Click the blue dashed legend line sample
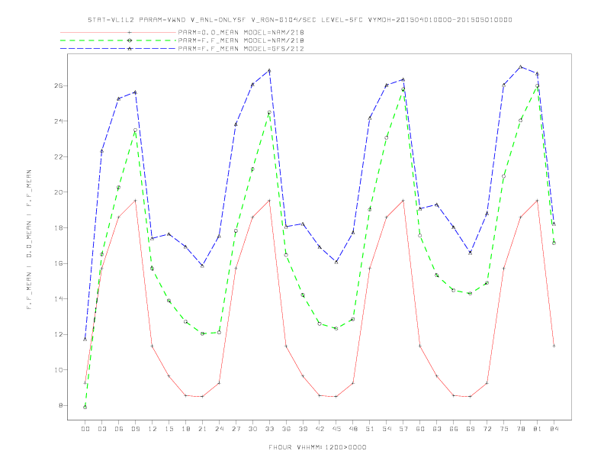 coord(118,49)
